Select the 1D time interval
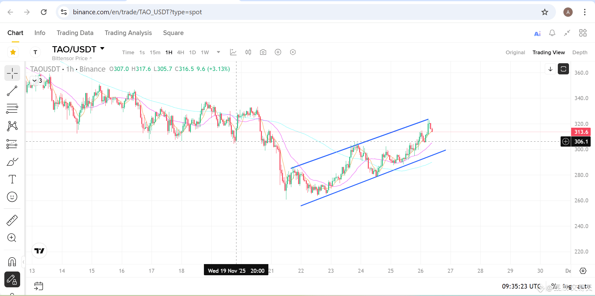Viewport: 595px width, 296px height. click(192, 52)
